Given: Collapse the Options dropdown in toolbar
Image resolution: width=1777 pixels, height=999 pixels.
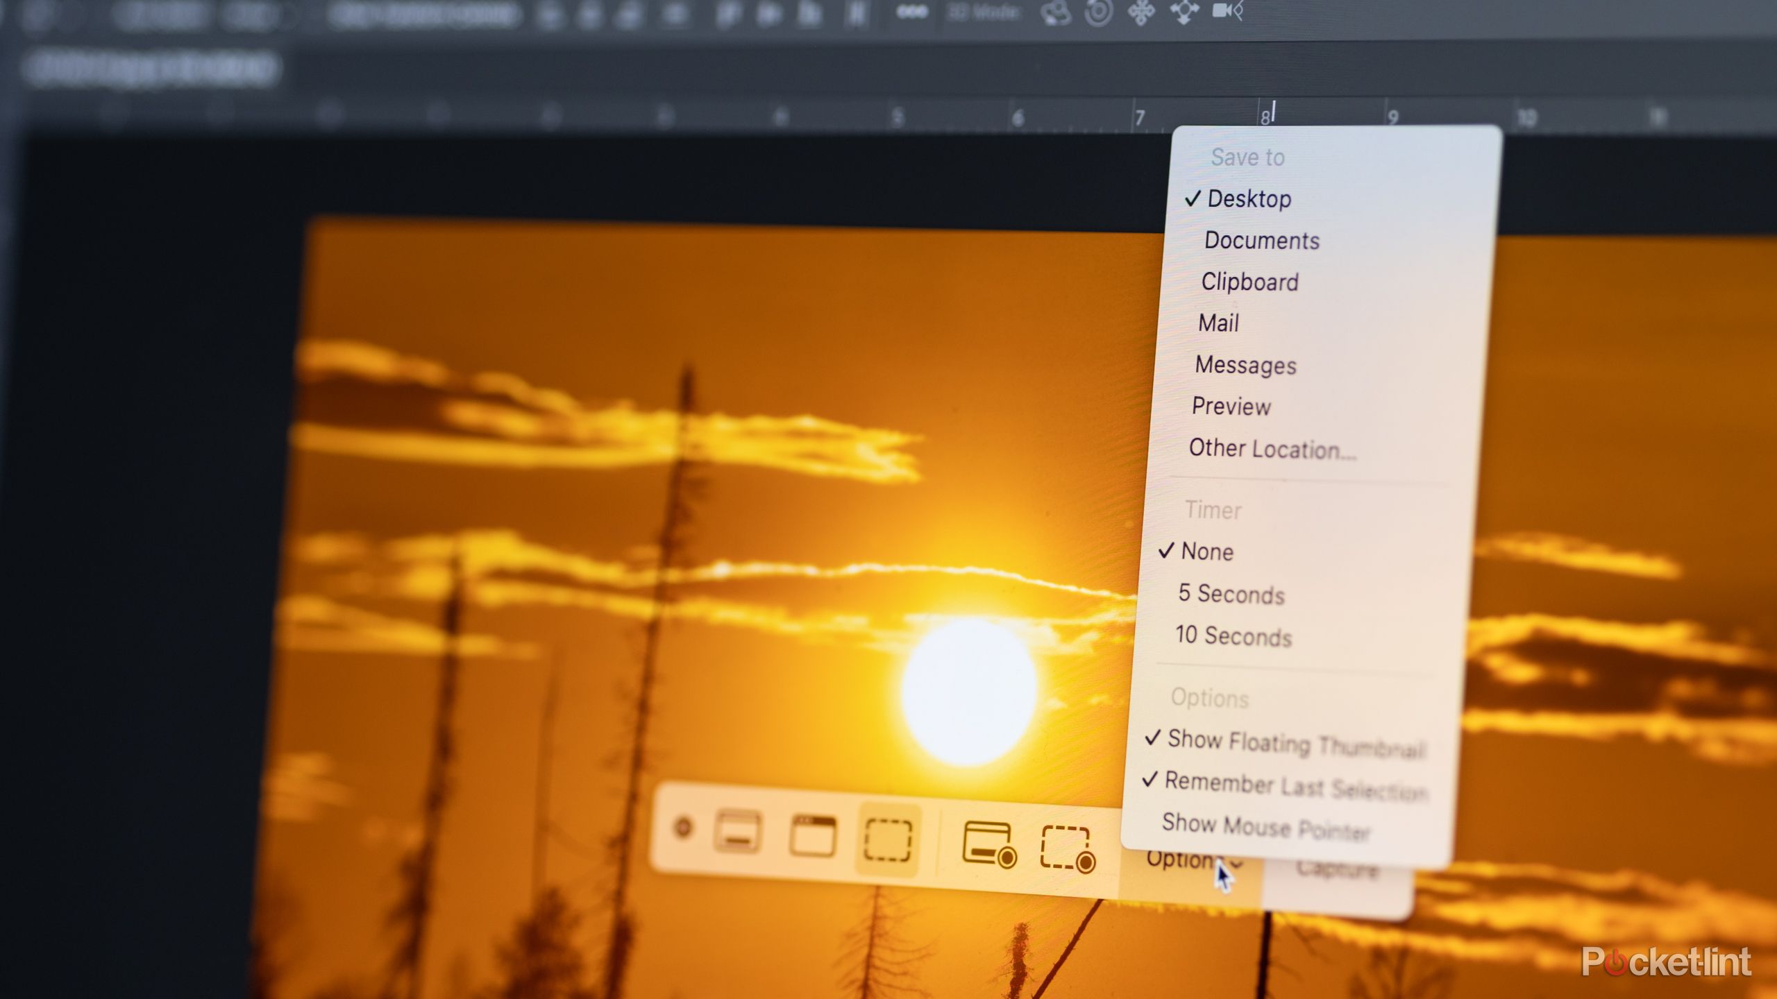Looking at the screenshot, I should (1192, 861).
